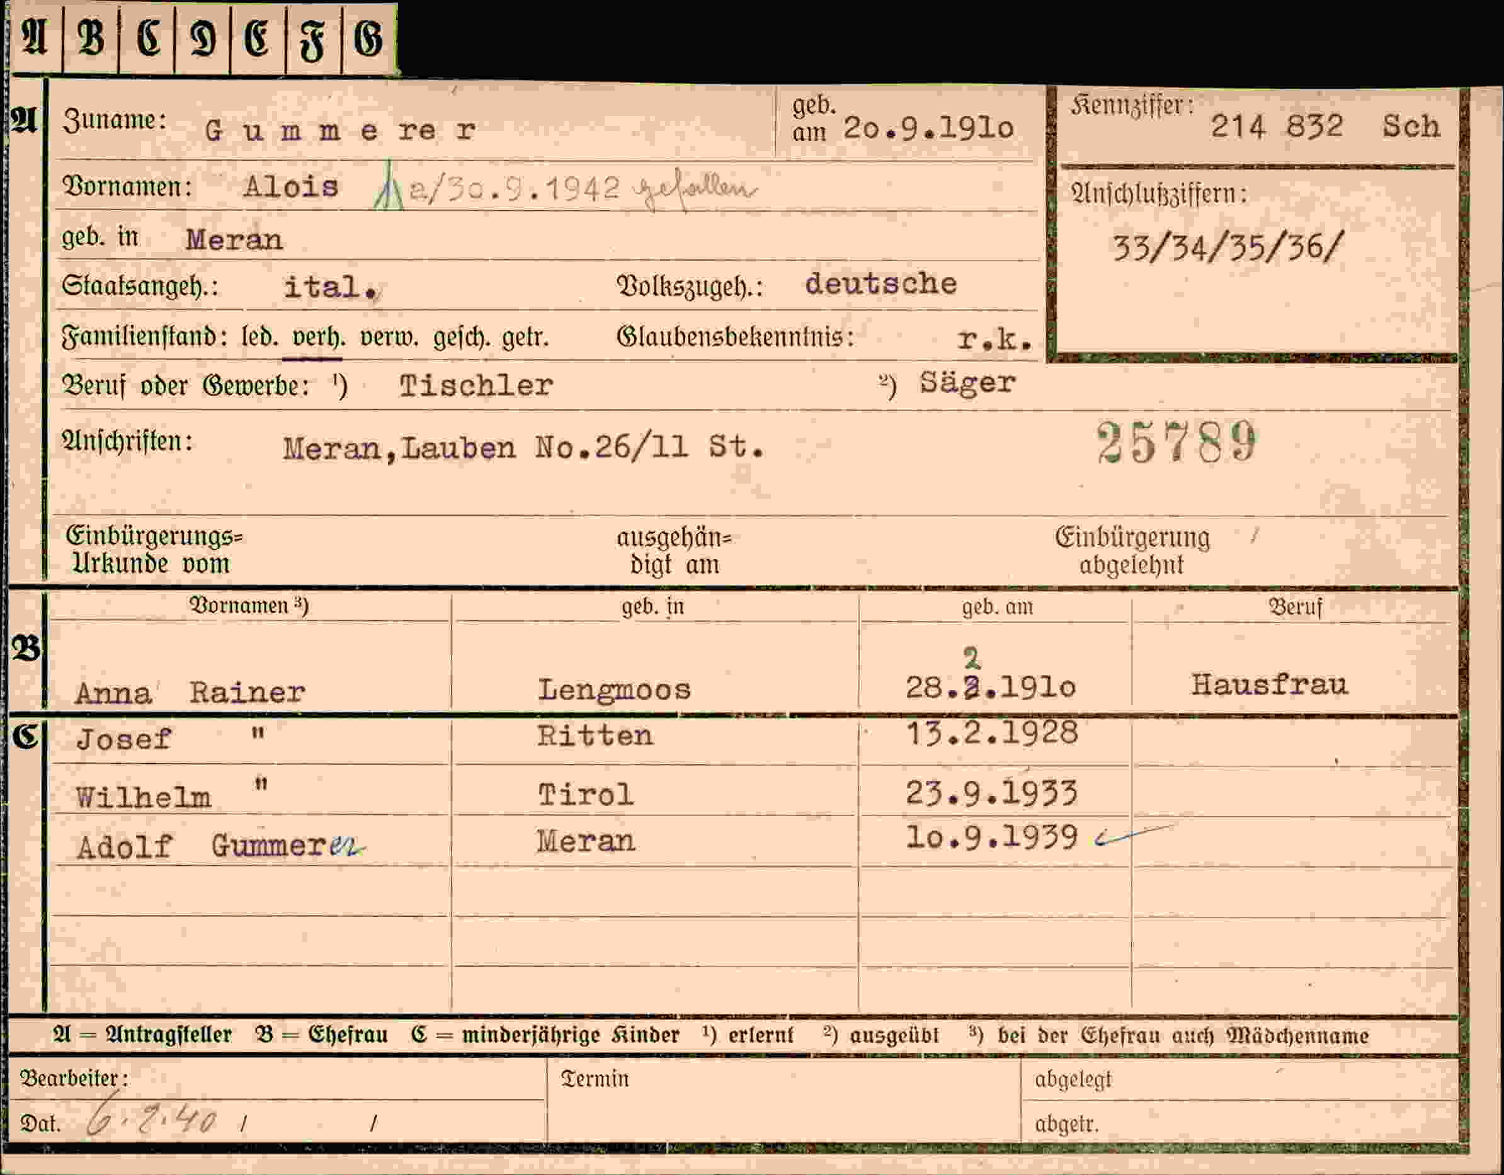The image size is (1504, 1175).
Task: Click the index tab letter D
Action: click(202, 38)
